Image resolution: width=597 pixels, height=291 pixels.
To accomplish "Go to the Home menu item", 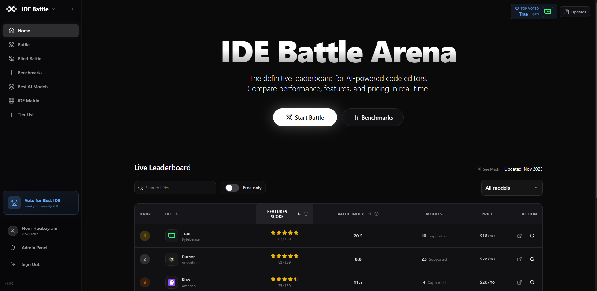I will tap(24, 30).
